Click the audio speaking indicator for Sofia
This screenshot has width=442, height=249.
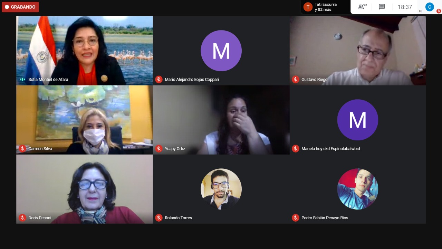22,80
